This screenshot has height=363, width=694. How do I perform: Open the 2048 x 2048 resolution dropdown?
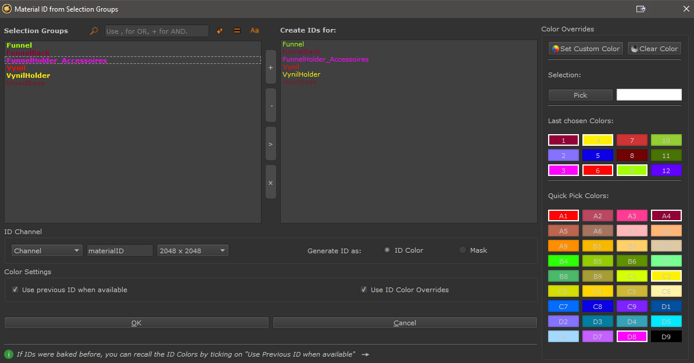point(192,251)
